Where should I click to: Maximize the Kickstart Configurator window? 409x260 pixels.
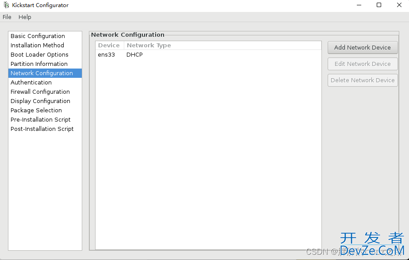pos(379,5)
